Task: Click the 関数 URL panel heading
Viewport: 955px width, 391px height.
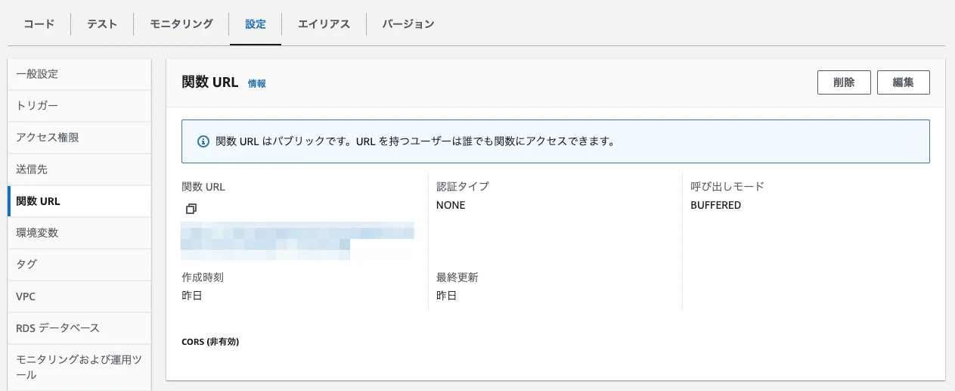Action: pyautogui.click(x=210, y=82)
